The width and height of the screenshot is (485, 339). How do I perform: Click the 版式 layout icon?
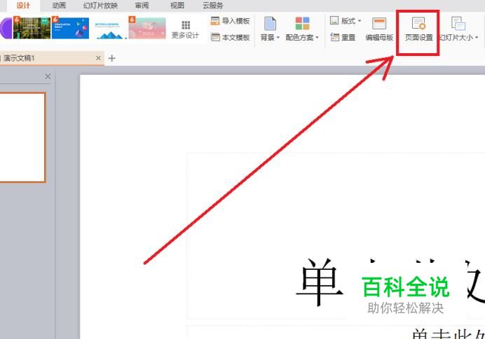pos(334,21)
